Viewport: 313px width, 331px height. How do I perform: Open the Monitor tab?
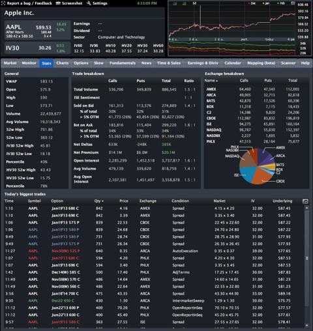29,63
